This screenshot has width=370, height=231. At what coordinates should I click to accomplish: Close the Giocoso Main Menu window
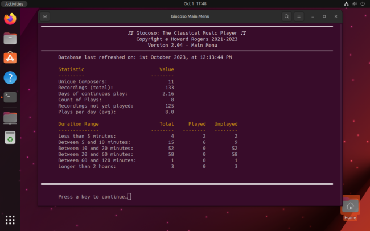(x=336, y=16)
